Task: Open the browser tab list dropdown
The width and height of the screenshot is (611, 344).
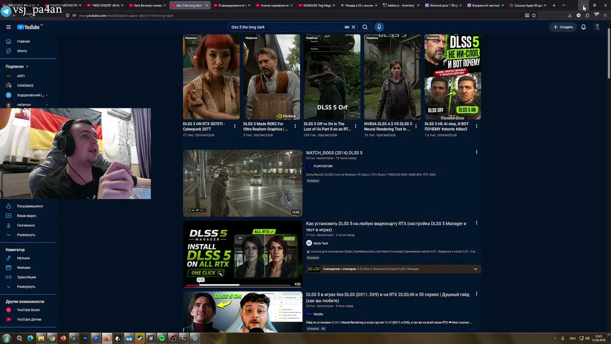Action: click(563, 5)
